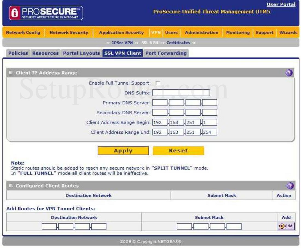Open the Monitoring menu
This screenshot has width=301, height=248.
(x=238, y=33)
